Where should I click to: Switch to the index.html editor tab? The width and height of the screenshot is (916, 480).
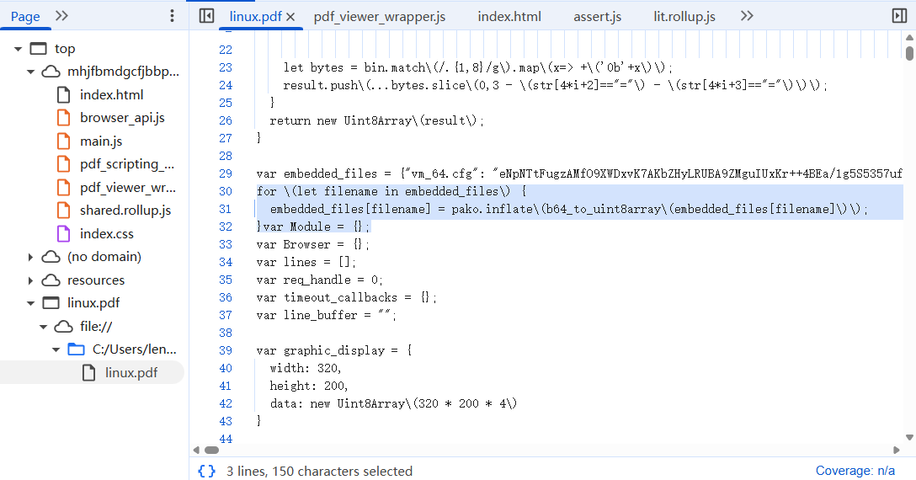click(x=509, y=16)
